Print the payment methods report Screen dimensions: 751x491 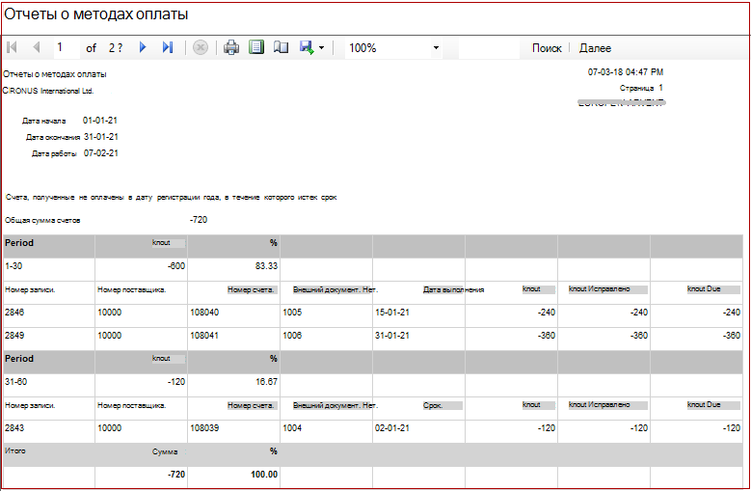click(231, 47)
